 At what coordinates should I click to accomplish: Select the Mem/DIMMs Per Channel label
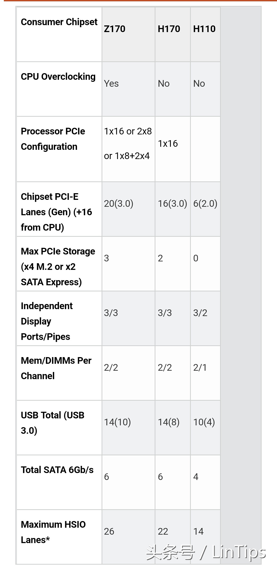pyautogui.click(x=56, y=368)
